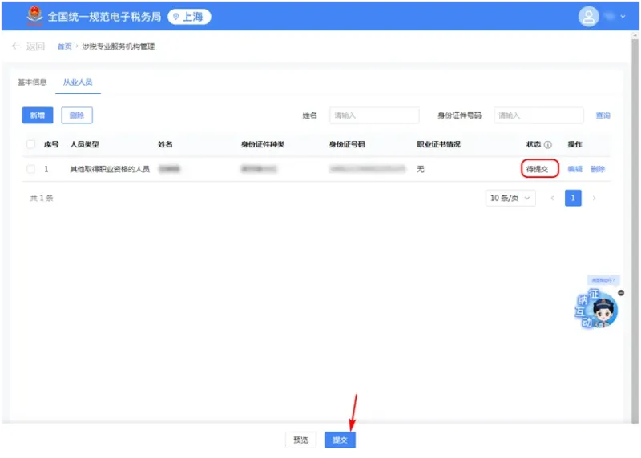Open the 征纳互动 assistant mascot
Screen dimensions: 641x458
pos(596,309)
